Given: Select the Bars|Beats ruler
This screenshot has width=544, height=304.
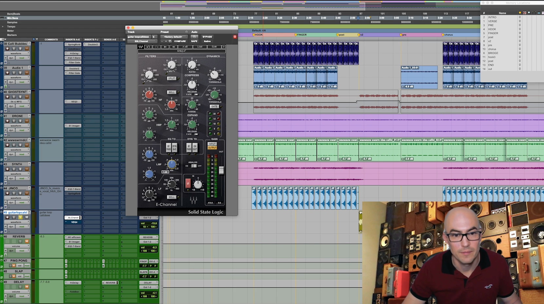Looking at the screenshot, I should [x=13, y=14].
